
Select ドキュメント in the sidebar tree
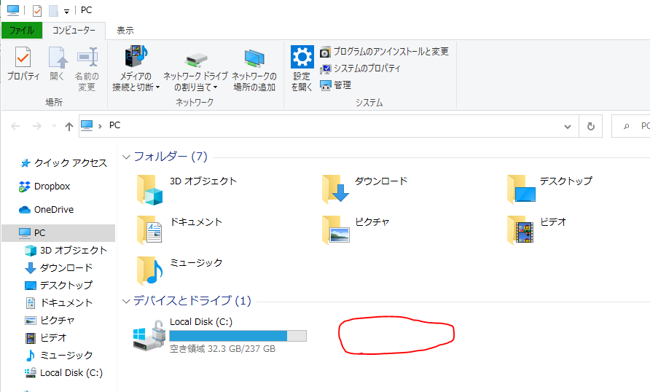tap(59, 303)
